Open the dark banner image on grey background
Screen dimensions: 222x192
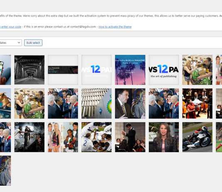click(63, 70)
